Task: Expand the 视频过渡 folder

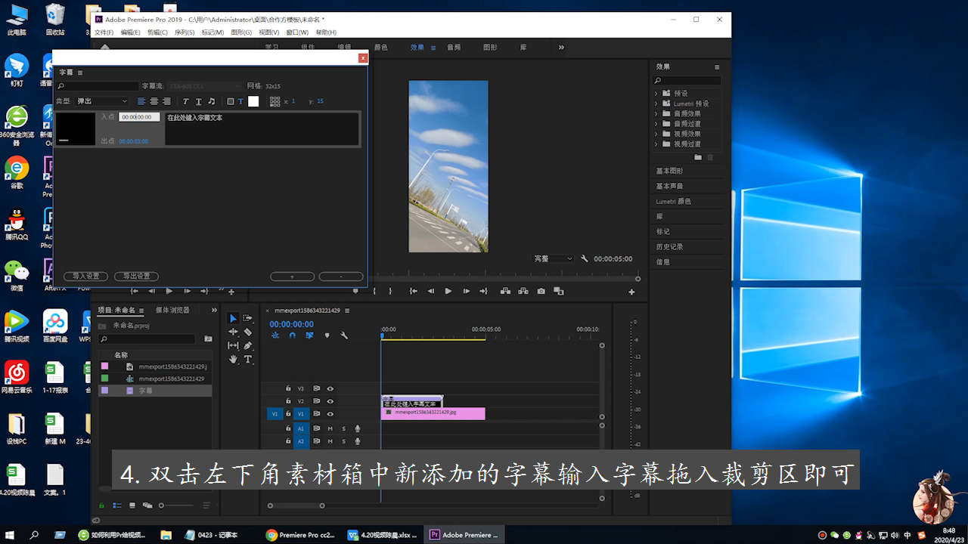Action: click(656, 144)
